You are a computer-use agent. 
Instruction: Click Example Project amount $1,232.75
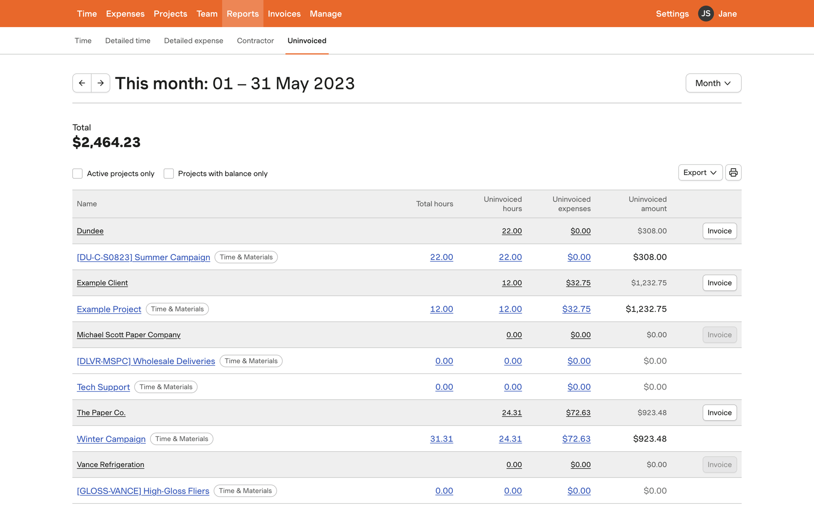click(x=646, y=309)
